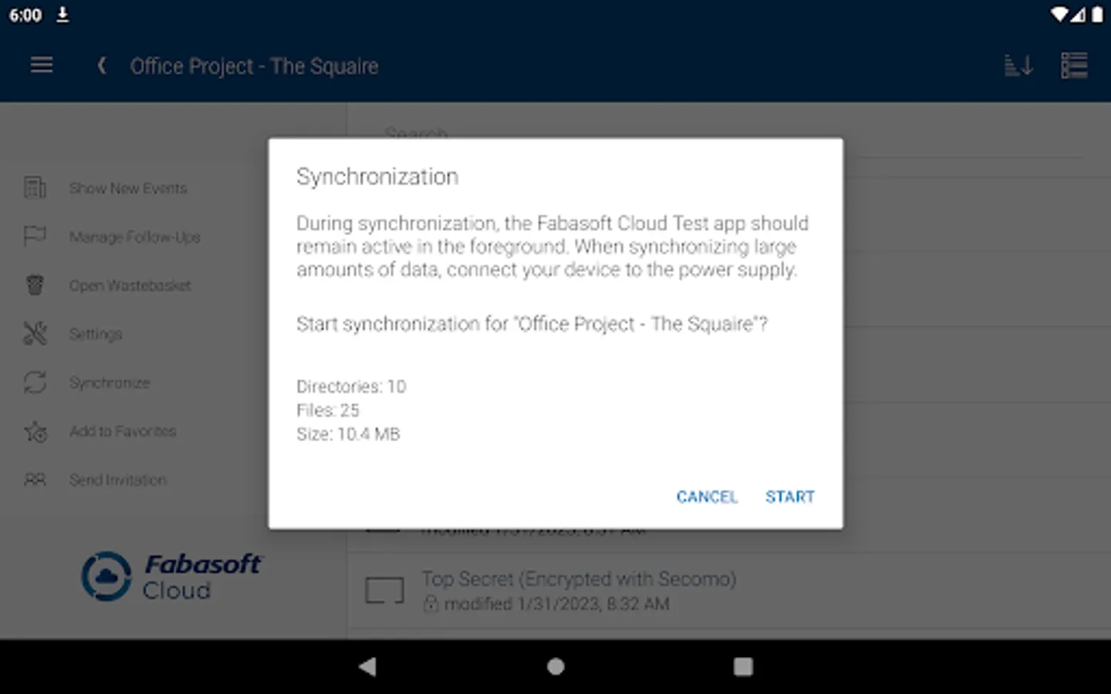Click the Wi-Fi status icon
This screenshot has width=1111, height=694.
point(1059,15)
